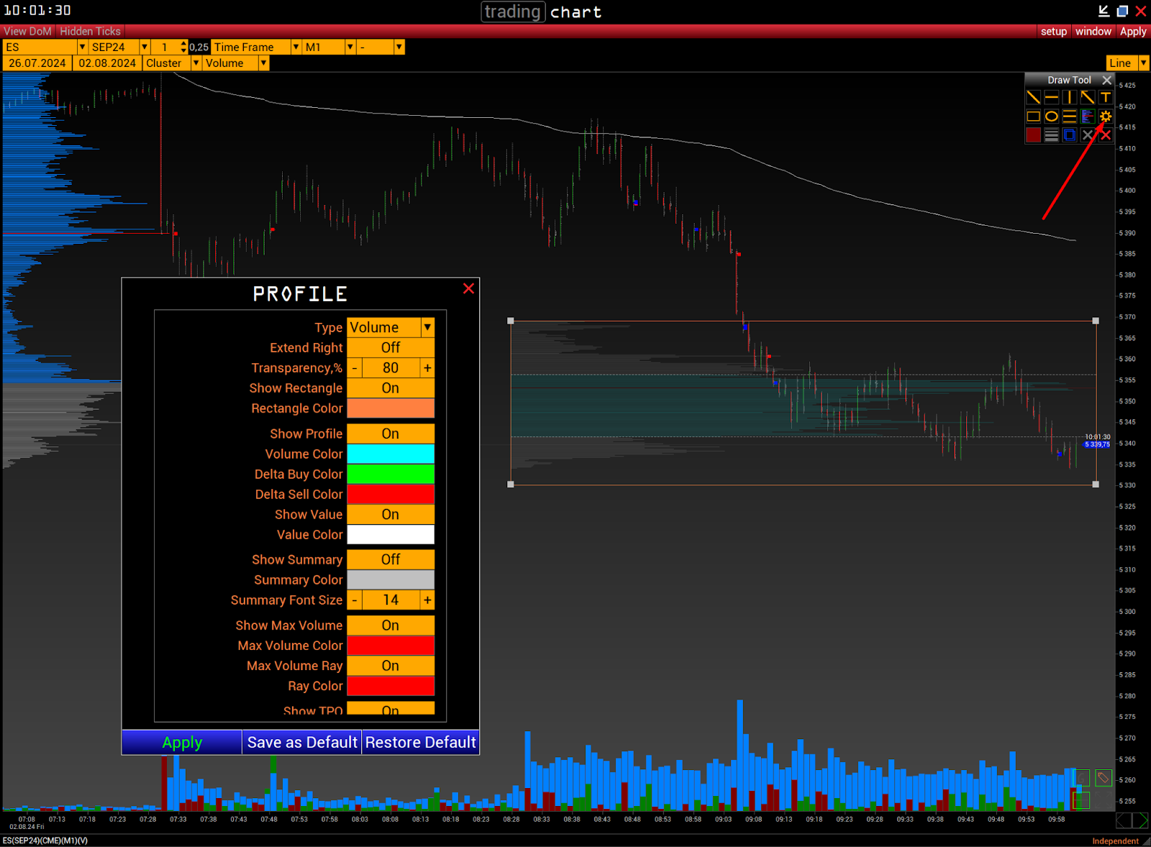The image size is (1151, 847).
Task: Choose the ellipse draw tool
Action: click(1051, 116)
